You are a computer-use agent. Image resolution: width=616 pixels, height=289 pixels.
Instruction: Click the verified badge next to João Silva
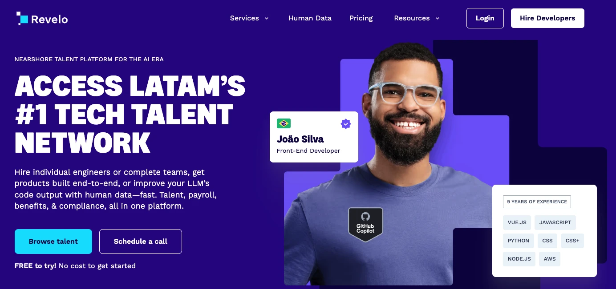click(346, 124)
